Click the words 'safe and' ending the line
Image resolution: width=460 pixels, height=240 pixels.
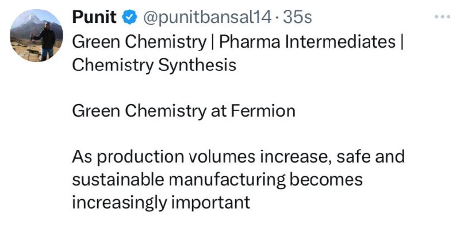(370, 157)
